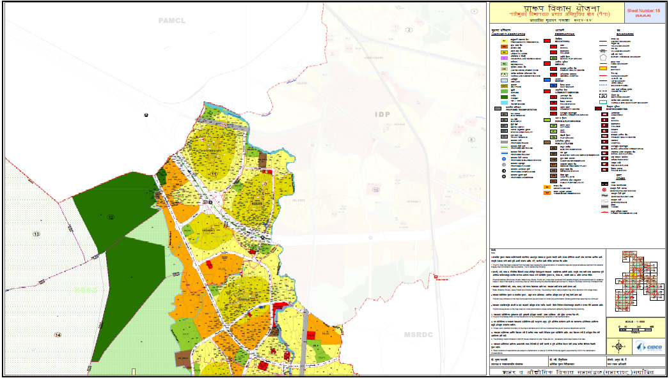Select sector number 2 marker
669x378 pixels.
409,30
